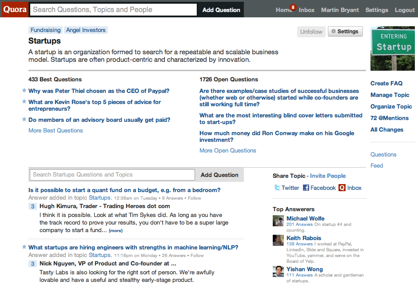
Task: Click the star beside the advisory board question
Action: [24, 119]
